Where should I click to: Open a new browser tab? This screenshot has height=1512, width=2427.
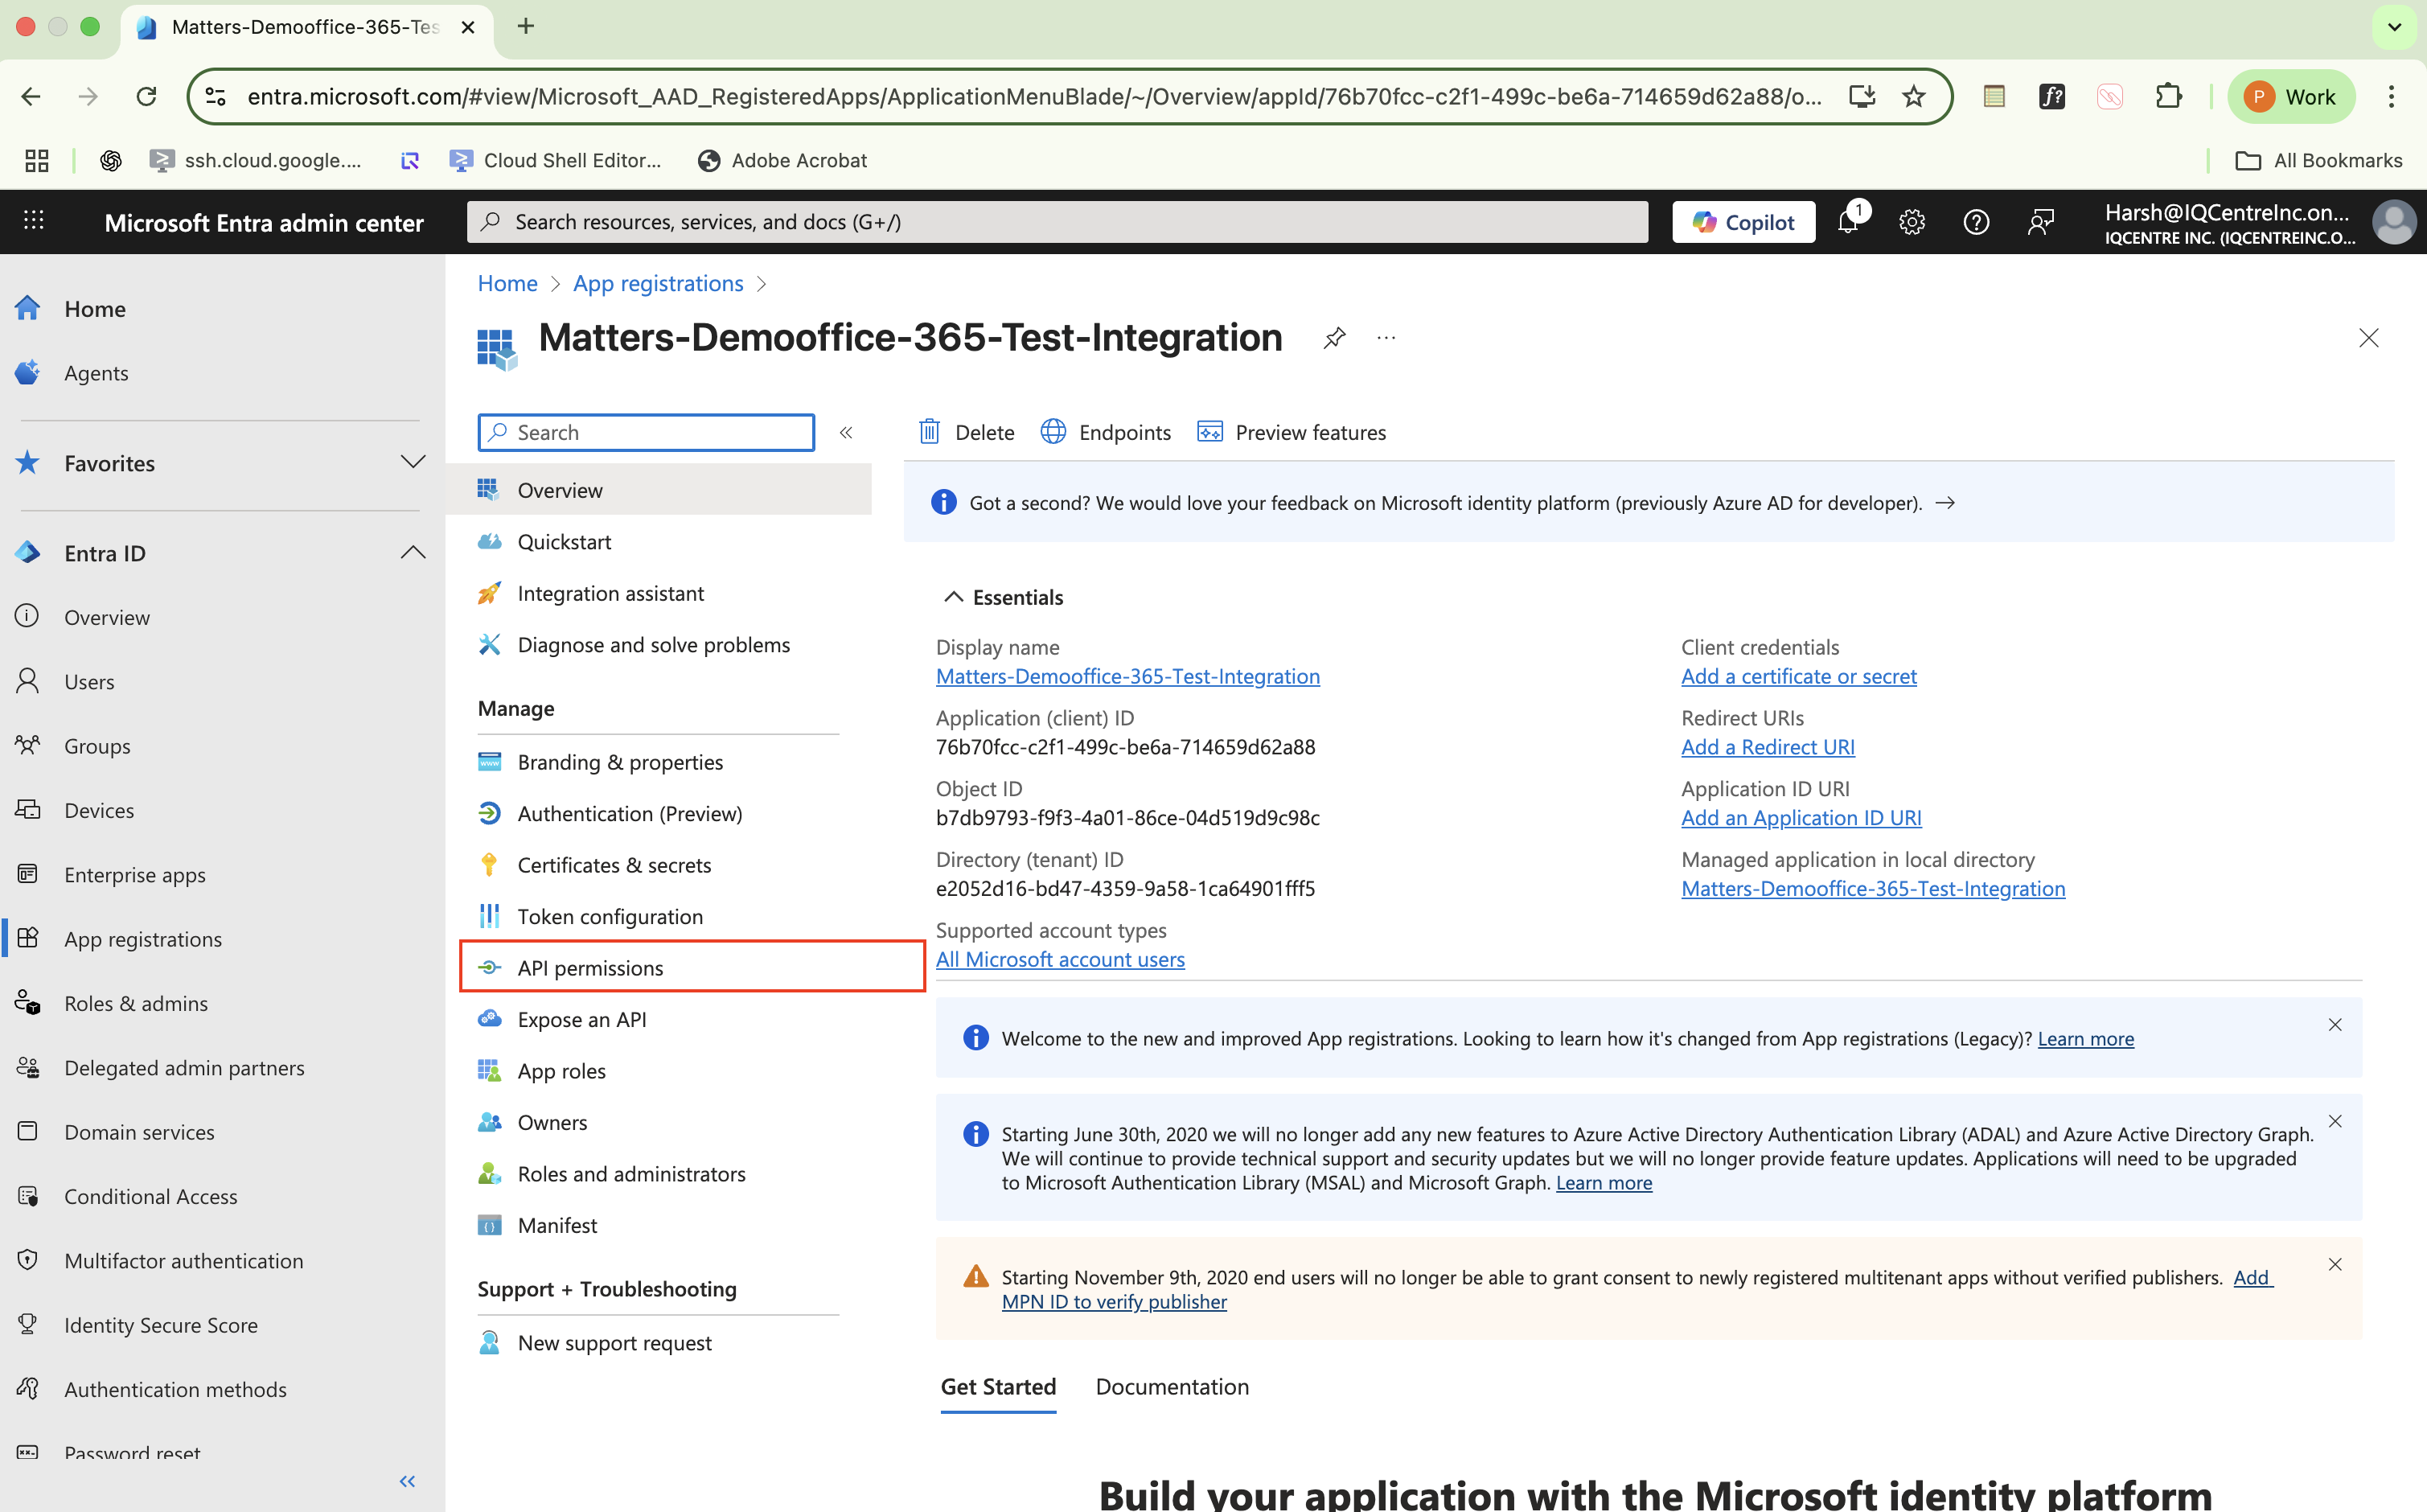526,26
